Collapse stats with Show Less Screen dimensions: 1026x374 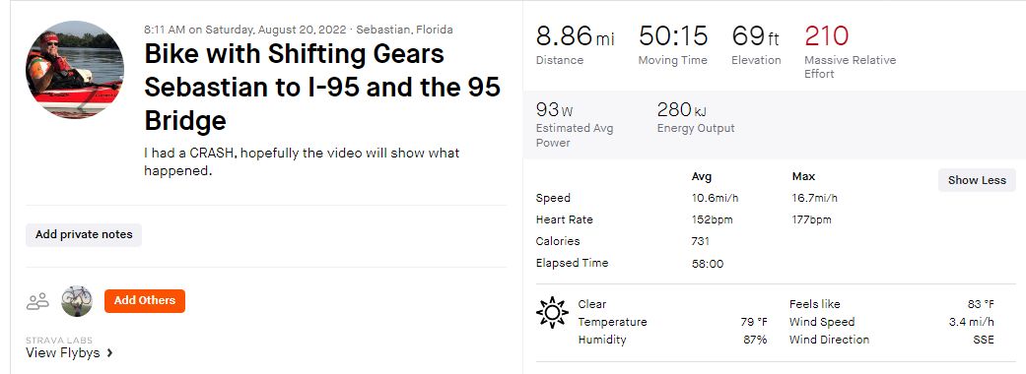[x=977, y=180]
